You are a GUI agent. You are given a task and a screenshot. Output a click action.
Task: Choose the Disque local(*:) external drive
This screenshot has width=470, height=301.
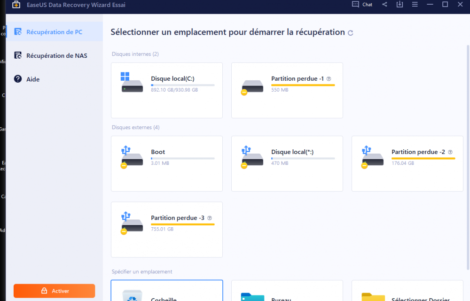pos(287,163)
